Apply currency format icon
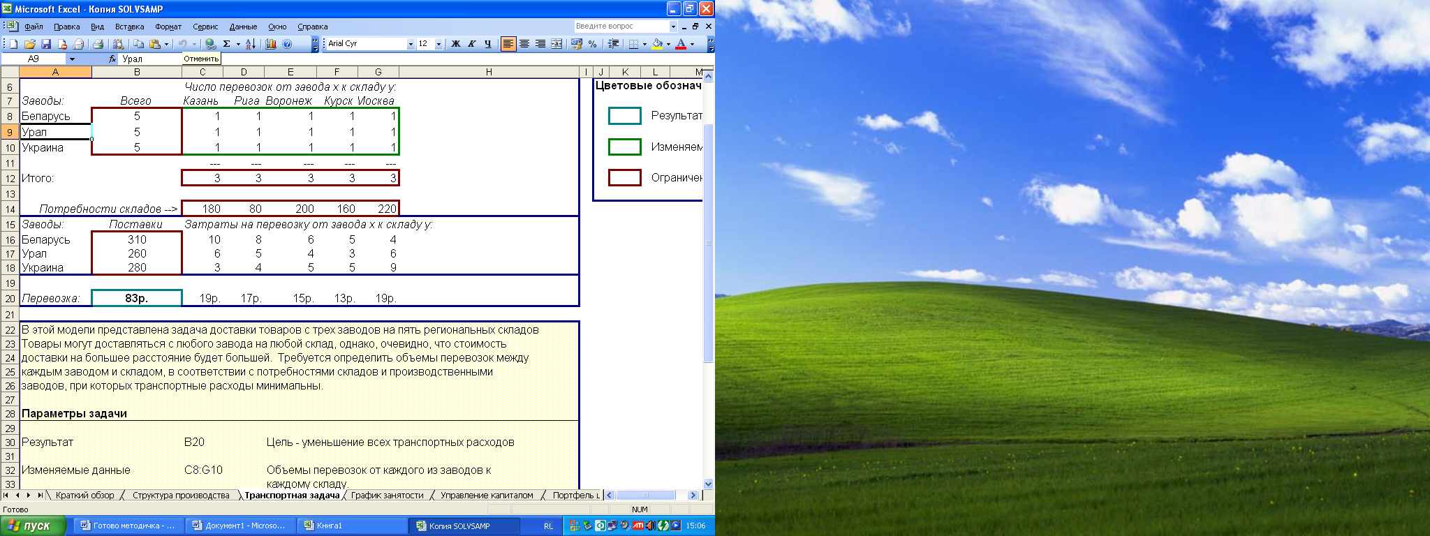Image resolution: width=1430 pixels, height=536 pixels. pos(576,44)
